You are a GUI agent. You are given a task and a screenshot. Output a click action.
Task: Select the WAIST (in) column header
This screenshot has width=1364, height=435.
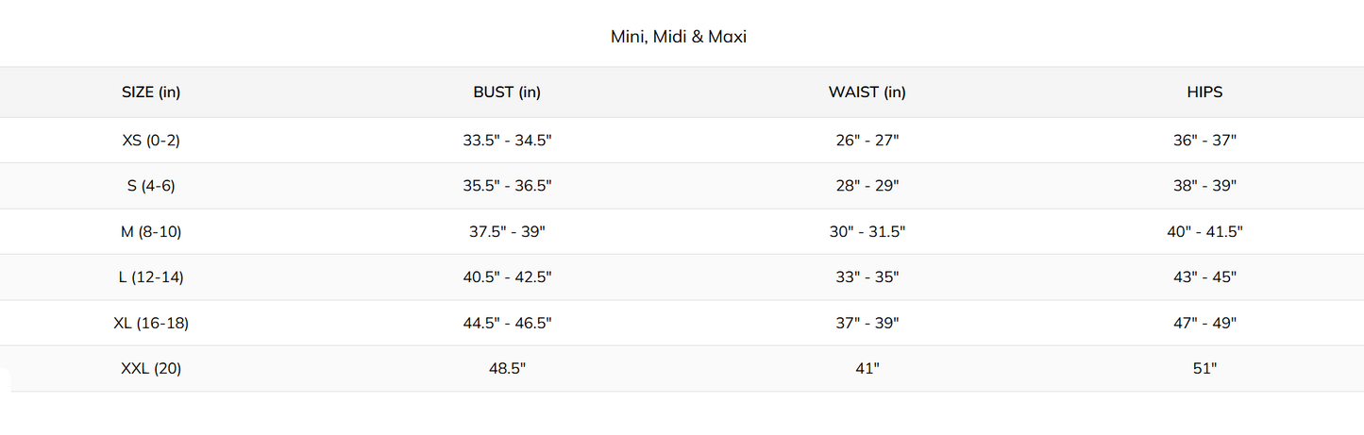867,92
